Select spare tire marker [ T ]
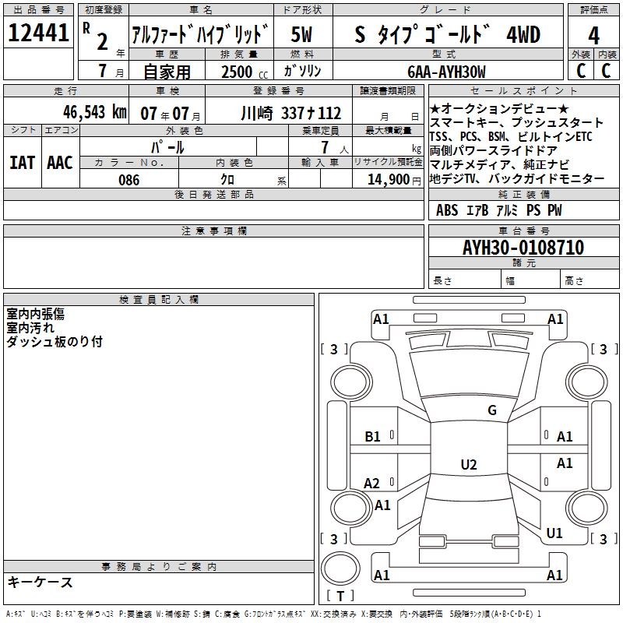This screenshot has width=623, height=623. pyautogui.click(x=340, y=596)
